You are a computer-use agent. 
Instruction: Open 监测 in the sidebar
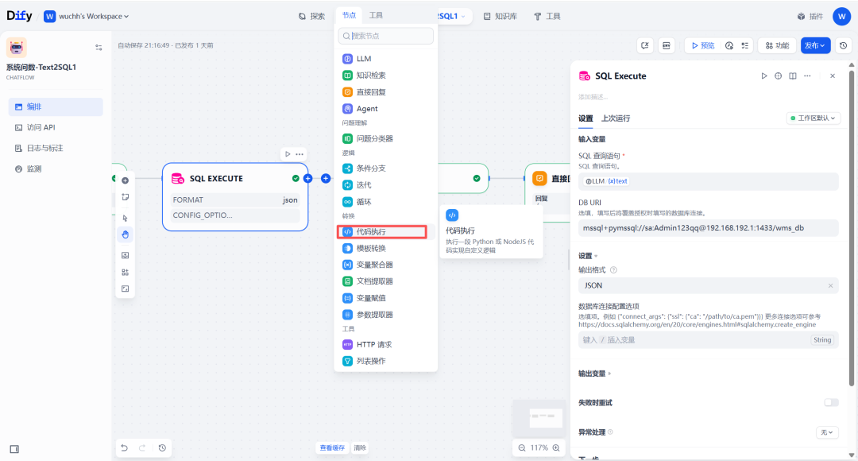click(x=56, y=169)
